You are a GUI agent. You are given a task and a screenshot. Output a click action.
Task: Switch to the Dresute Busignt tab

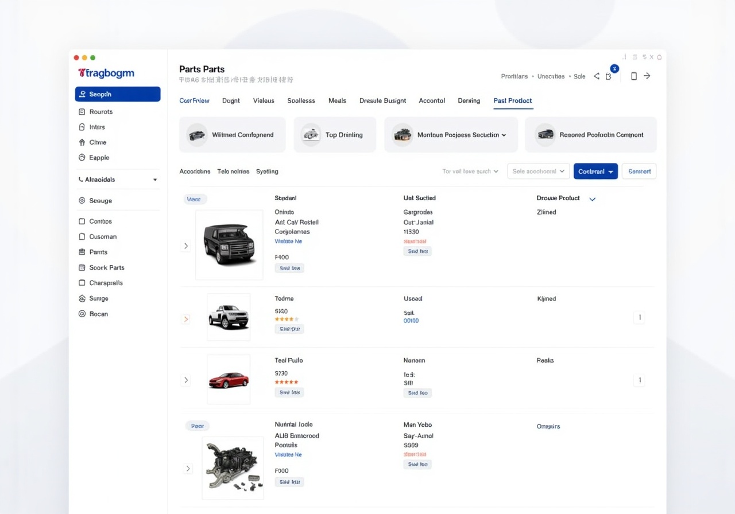(x=382, y=100)
